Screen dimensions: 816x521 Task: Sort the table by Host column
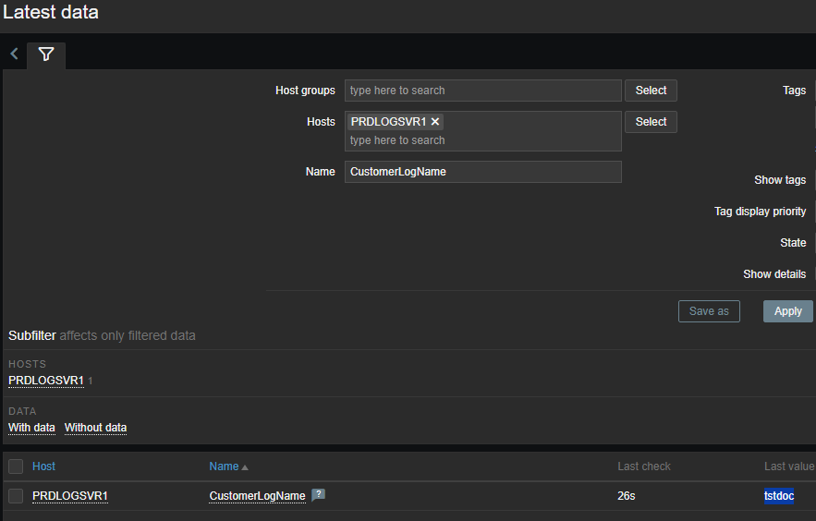point(43,466)
